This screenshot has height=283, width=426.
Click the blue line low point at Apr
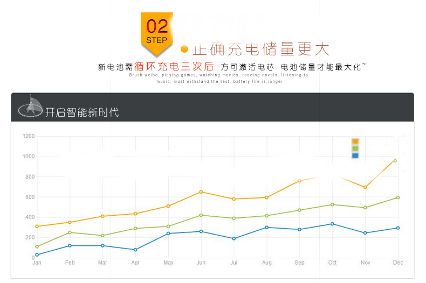tap(135, 250)
